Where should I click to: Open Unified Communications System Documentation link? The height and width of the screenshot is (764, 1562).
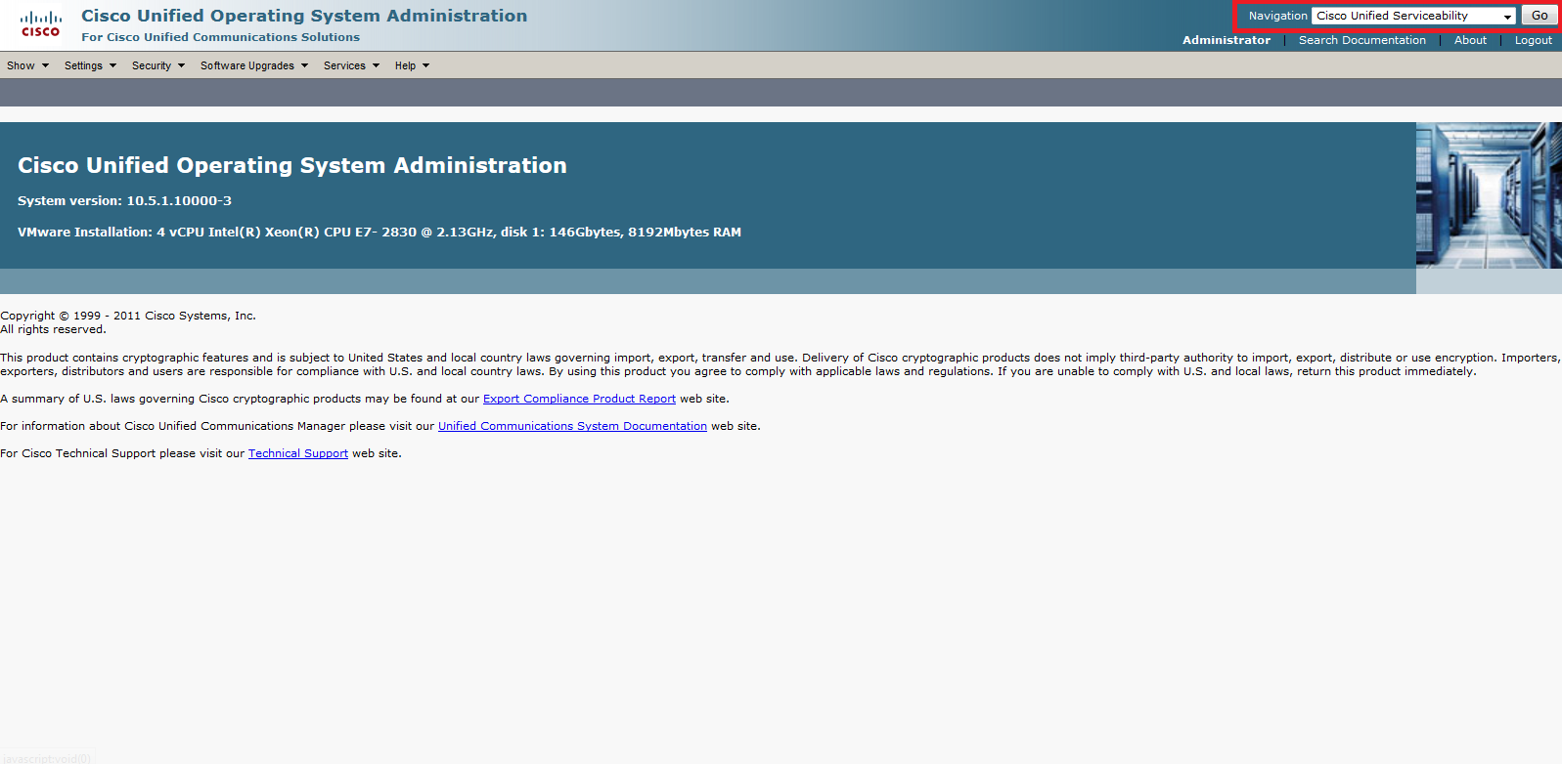coord(572,426)
